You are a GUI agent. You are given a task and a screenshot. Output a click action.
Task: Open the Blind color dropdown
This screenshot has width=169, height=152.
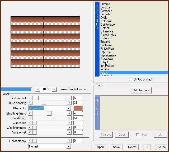pos(69,108)
